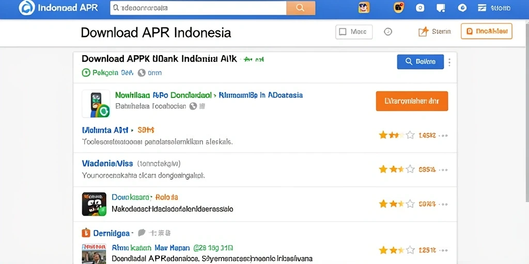529x264 pixels.
Task: Click the rightmost text label in the blue header
Action: [x=500, y=8]
